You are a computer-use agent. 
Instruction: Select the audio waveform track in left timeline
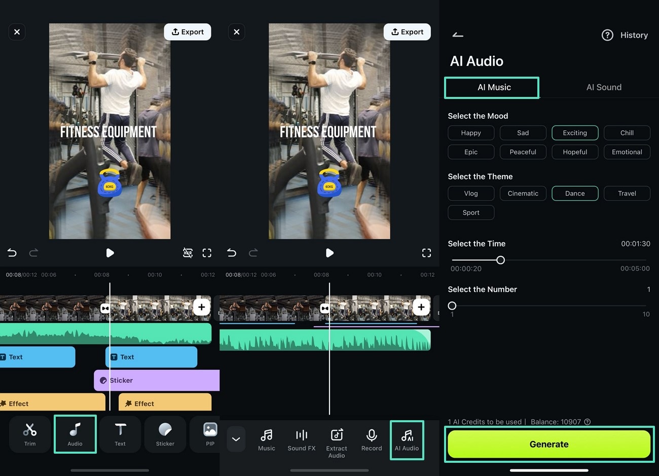[x=105, y=334]
